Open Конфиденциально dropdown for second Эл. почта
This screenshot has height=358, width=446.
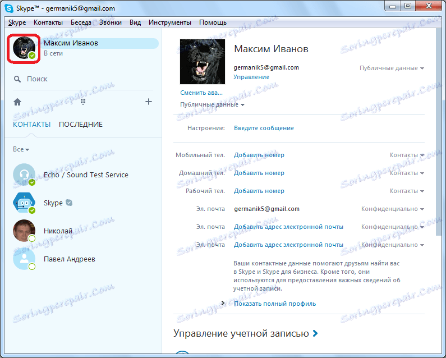click(x=393, y=227)
